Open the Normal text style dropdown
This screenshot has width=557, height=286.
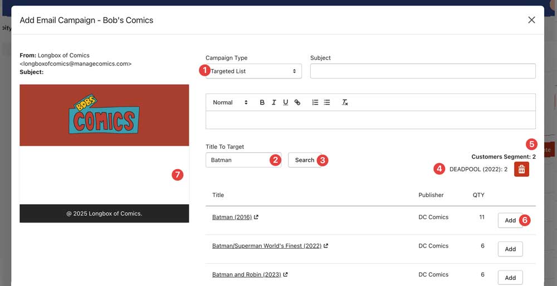point(230,102)
